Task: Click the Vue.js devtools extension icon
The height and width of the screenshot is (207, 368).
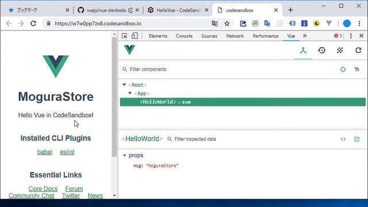Action: point(329,23)
